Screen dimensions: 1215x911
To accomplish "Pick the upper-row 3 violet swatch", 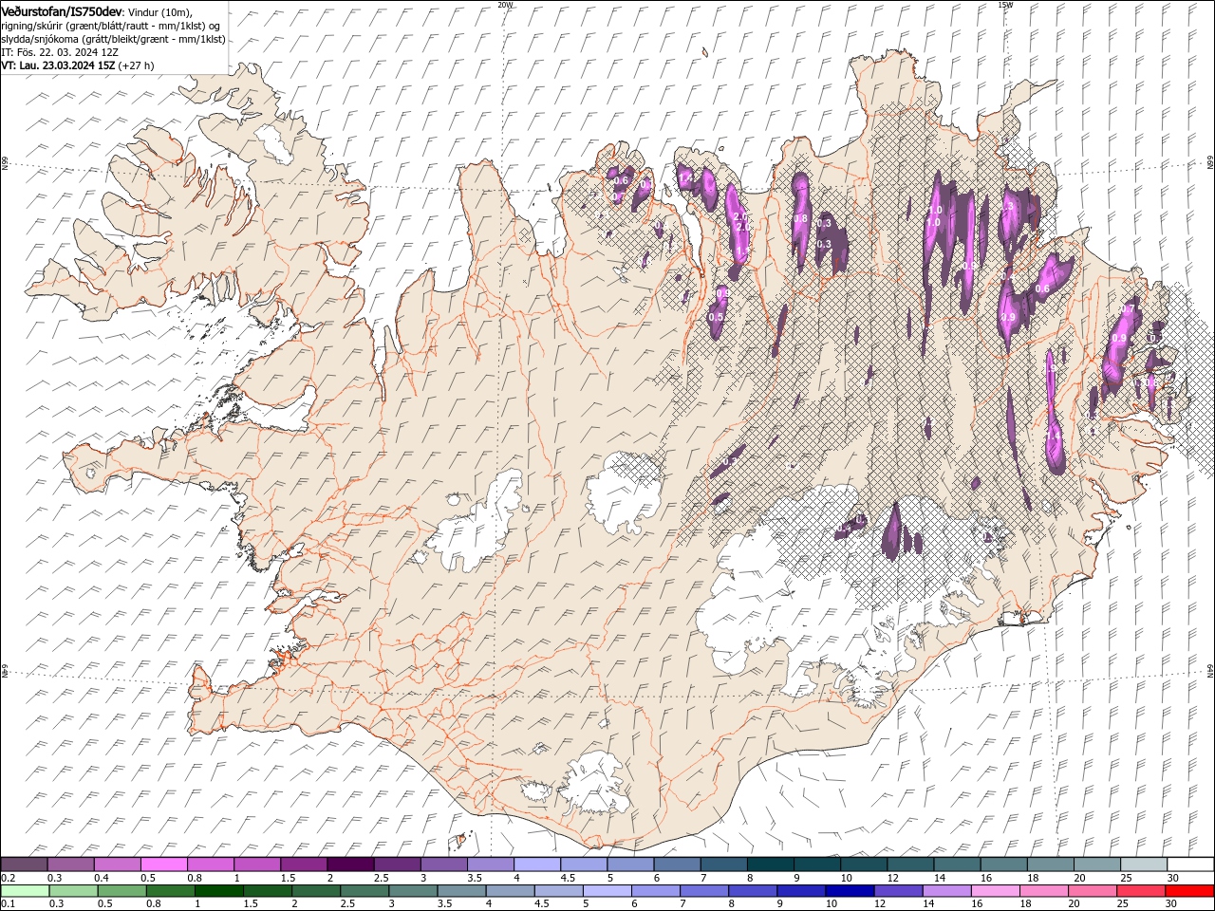I will tap(443, 865).
